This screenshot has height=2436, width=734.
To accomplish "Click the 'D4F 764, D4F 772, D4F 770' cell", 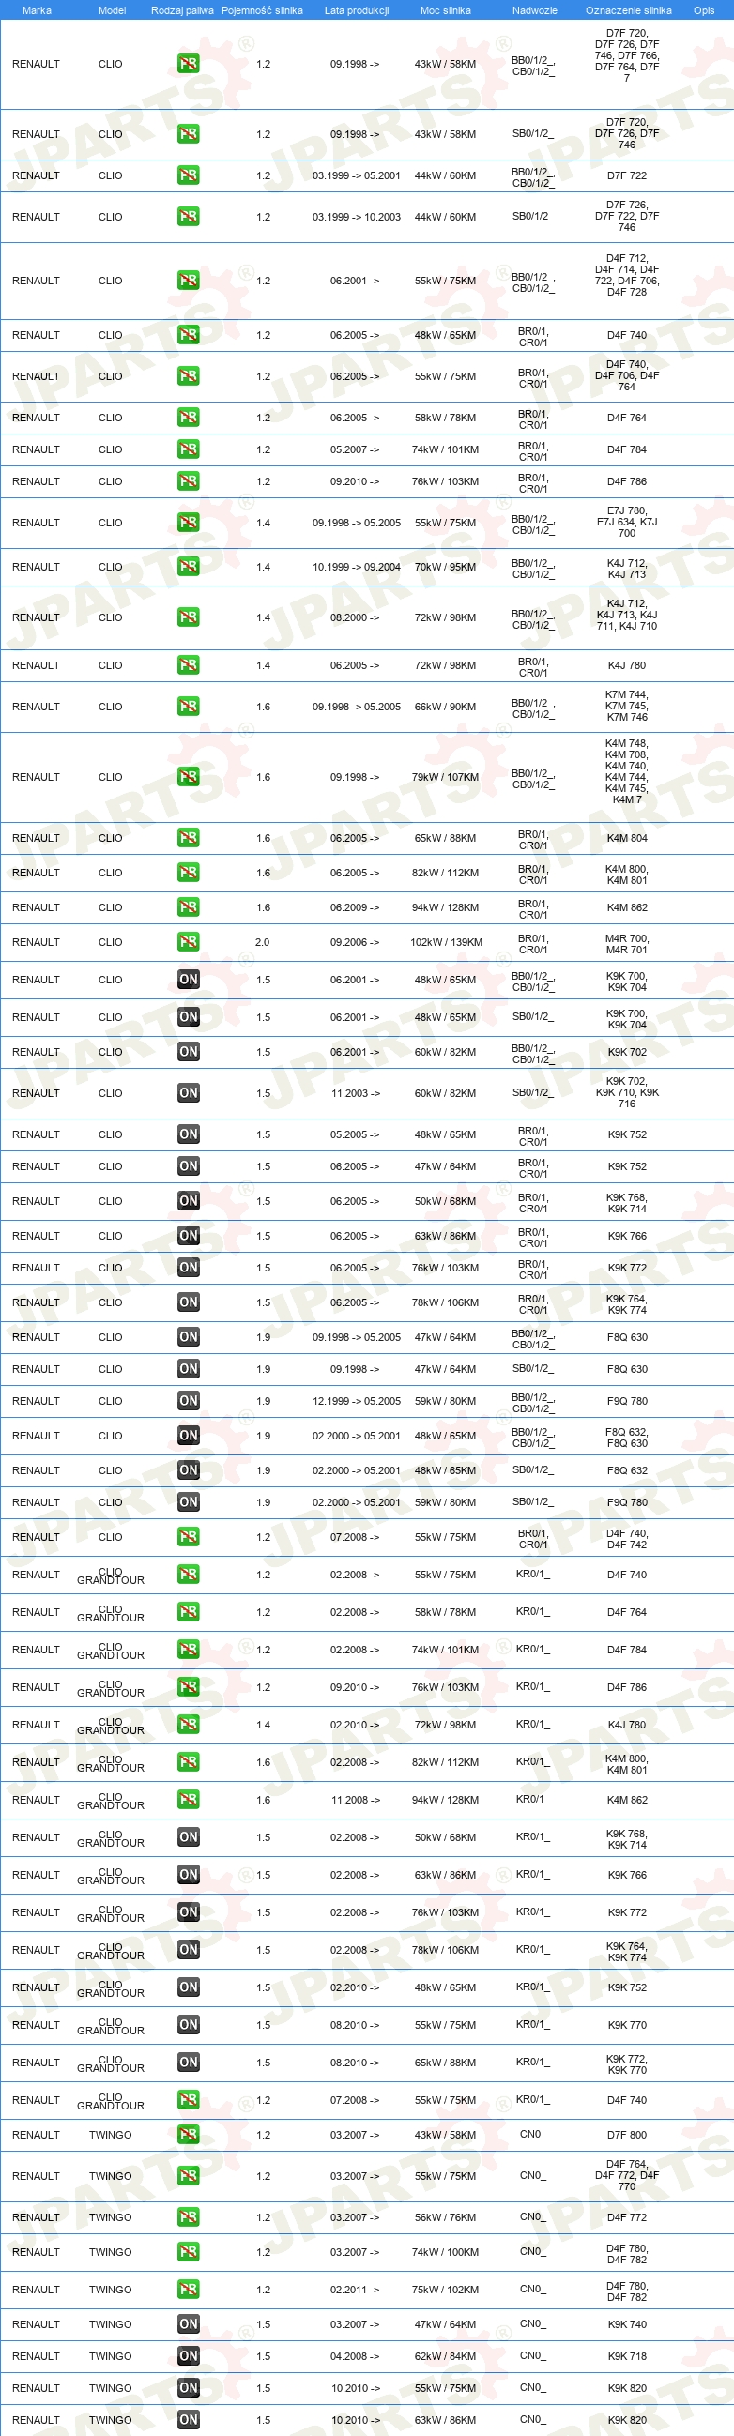I will [x=627, y=2175].
